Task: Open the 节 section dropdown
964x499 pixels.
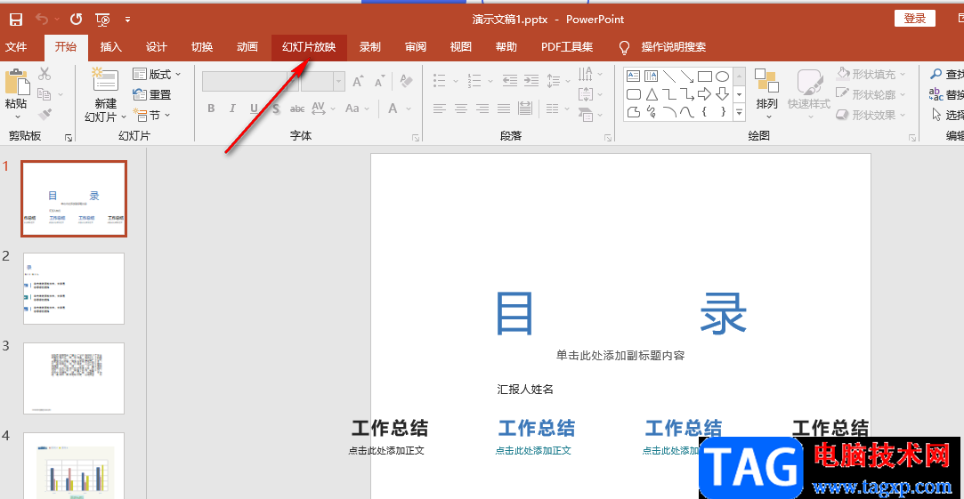Action: coord(151,115)
